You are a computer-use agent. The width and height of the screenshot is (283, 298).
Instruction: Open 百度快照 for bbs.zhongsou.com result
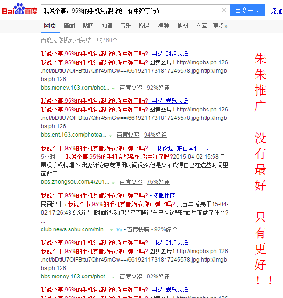point(131,182)
